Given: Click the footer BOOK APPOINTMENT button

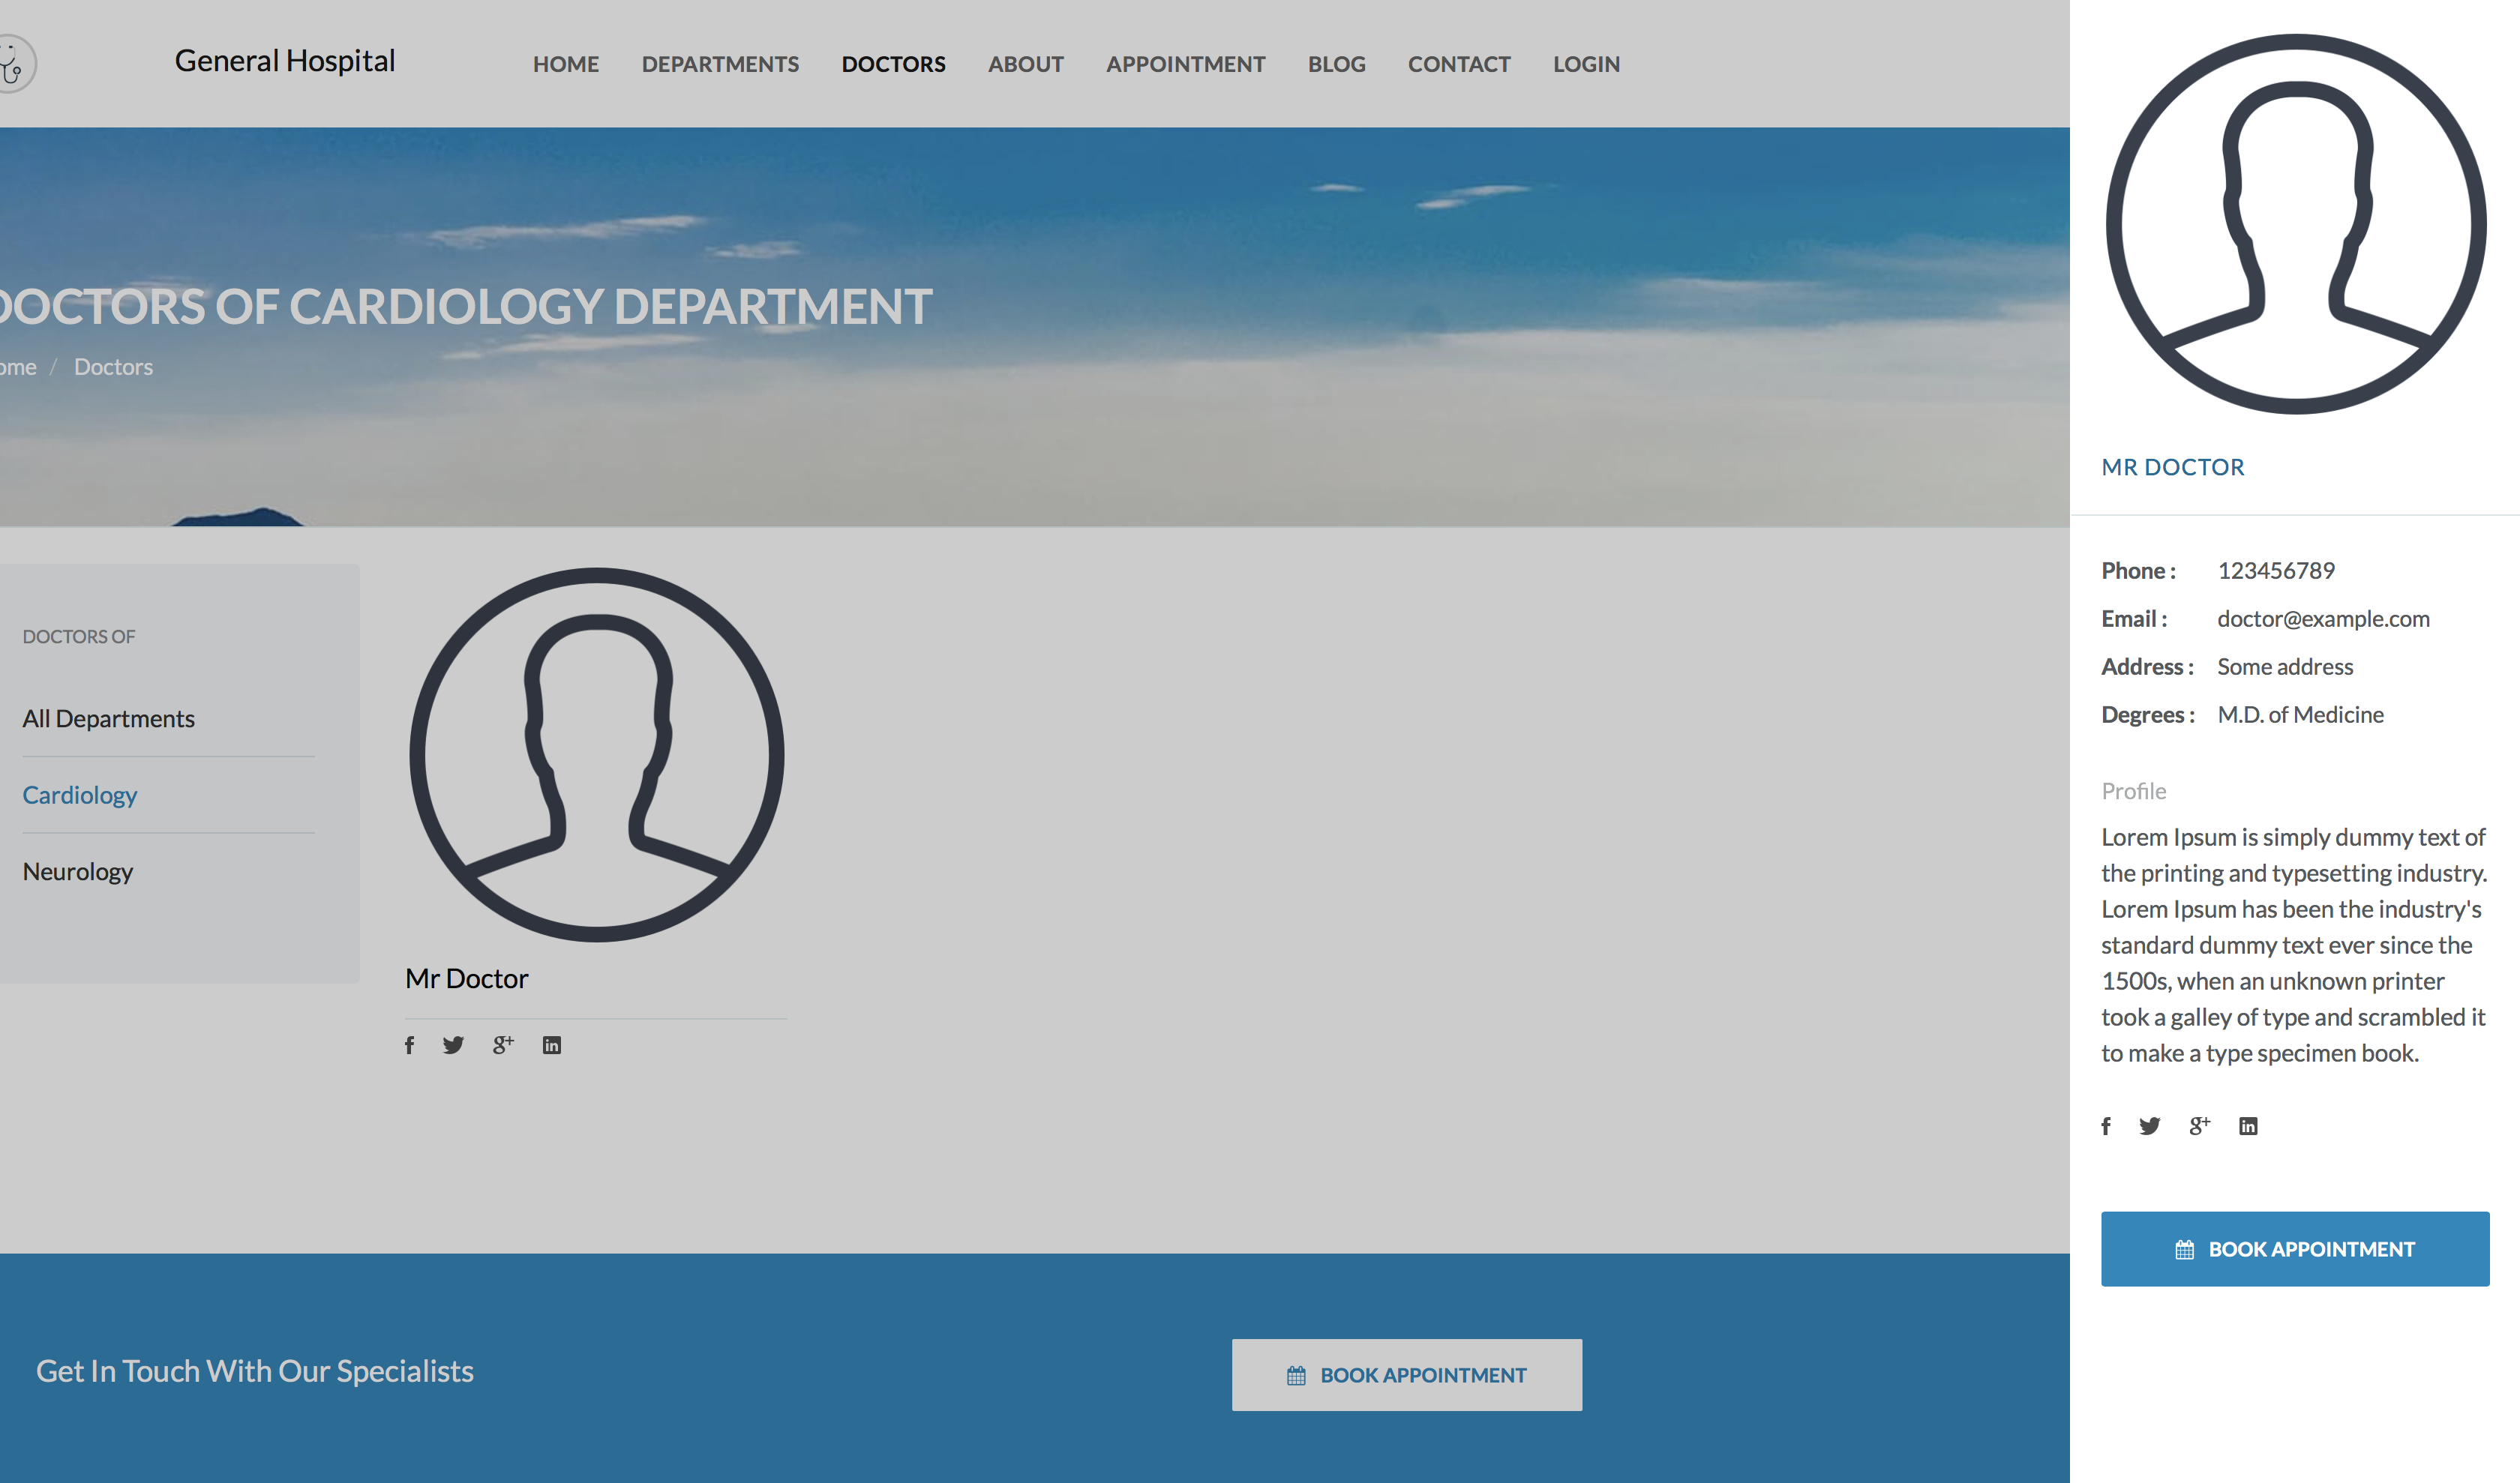Looking at the screenshot, I should pyautogui.click(x=1407, y=1375).
